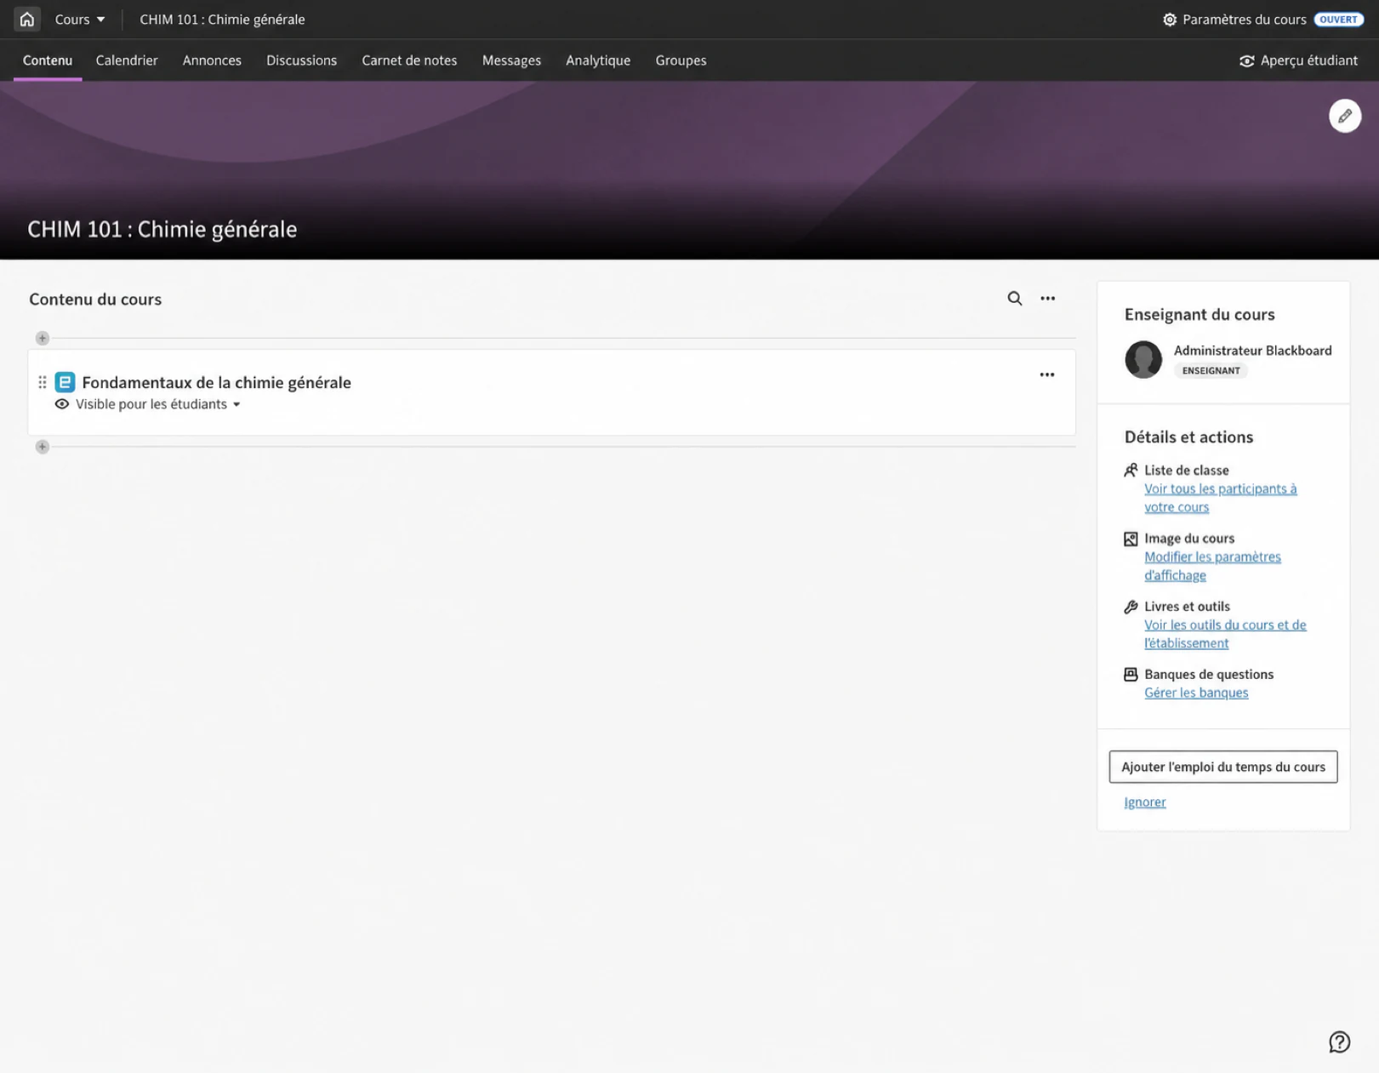Click the Administrateur Blackboard avatar
Viewport: 1379px width, 1073px height.
coord(1143,360)
